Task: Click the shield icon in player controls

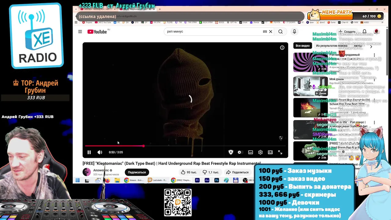Action: [x=231, y=152]
